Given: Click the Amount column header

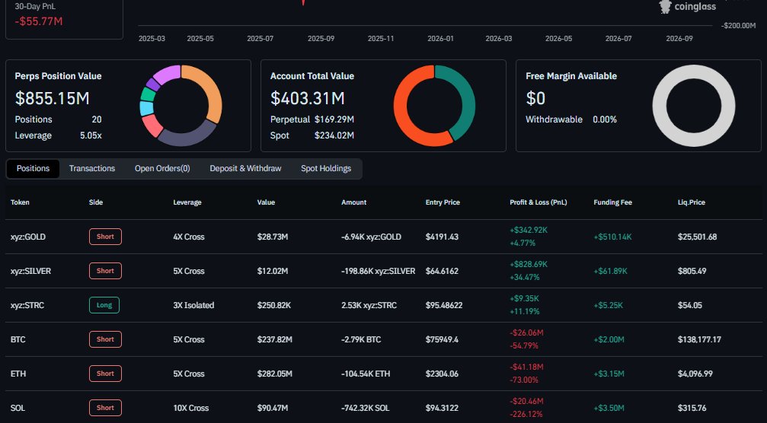Looking at the screenshot, I should tap(353, 202).
